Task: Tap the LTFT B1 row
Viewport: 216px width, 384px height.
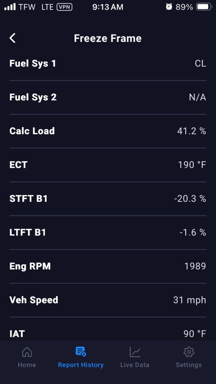Action: [108, 233]
